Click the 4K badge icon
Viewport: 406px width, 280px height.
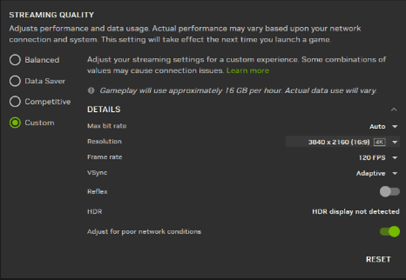pyautogui.click(x=380, y=142)
